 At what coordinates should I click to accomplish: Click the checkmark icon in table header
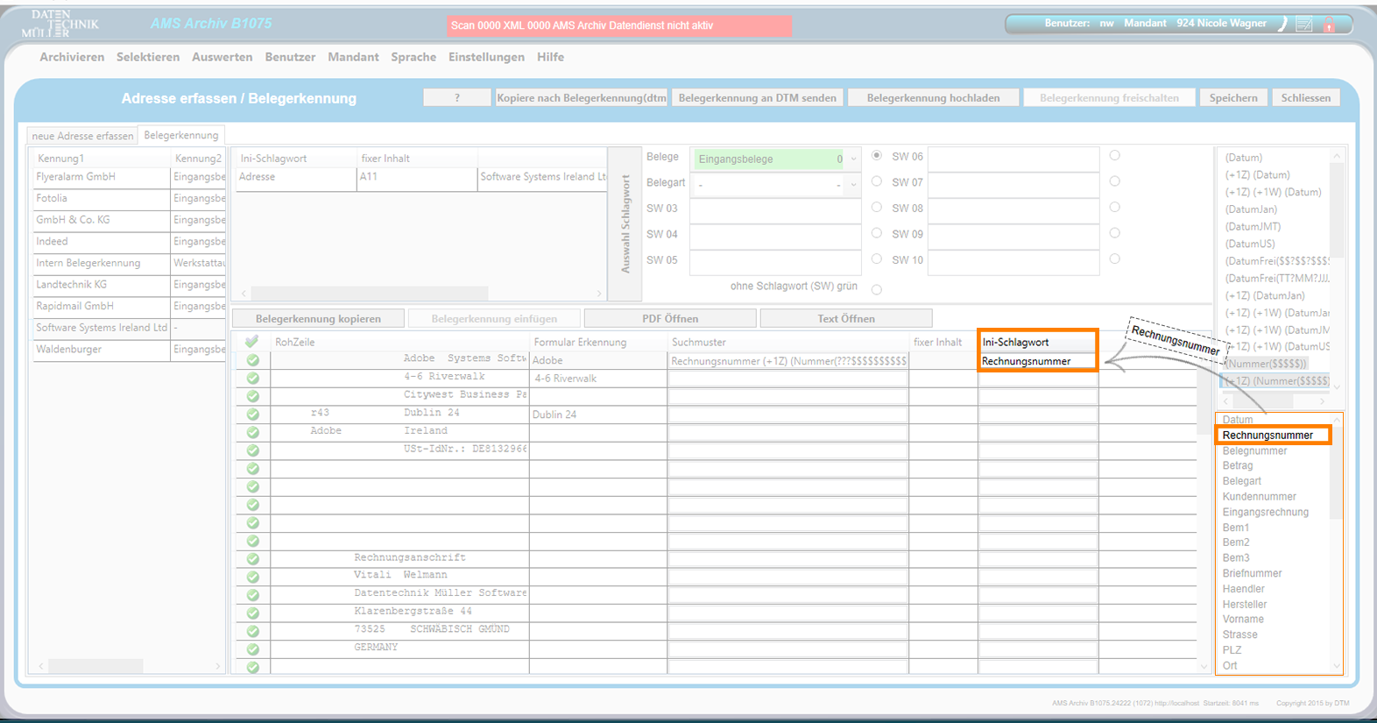click(252, 342)
